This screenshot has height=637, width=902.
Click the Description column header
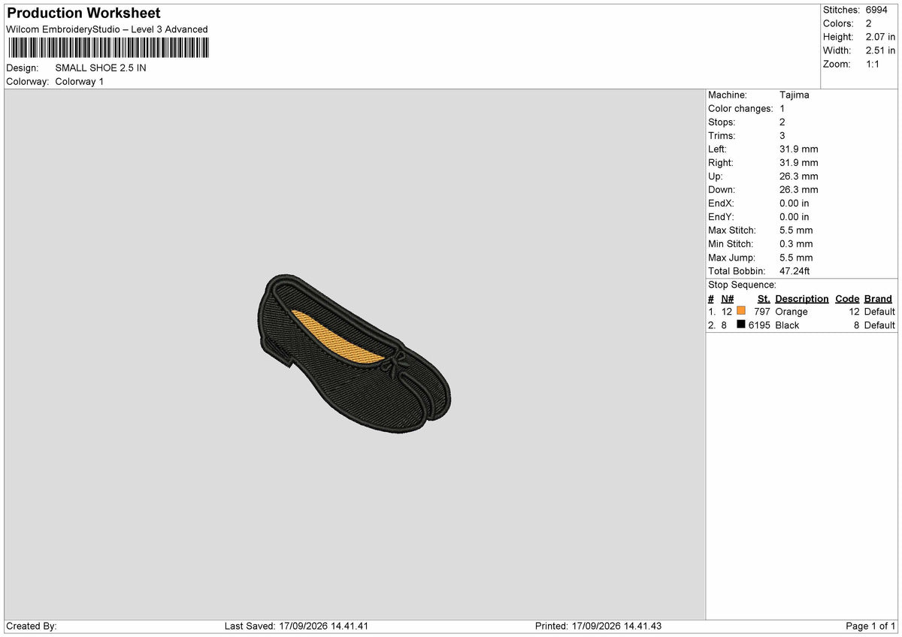[802, 298]
